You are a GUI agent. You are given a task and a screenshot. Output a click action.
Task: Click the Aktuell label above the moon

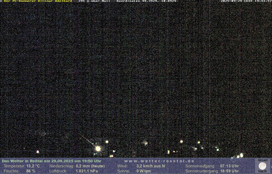click(x=263, y=160)
